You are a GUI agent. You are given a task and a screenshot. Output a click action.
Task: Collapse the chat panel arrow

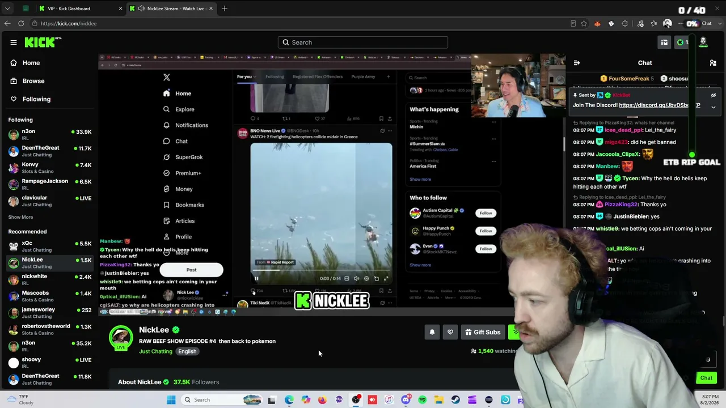[x=577, y=63]
